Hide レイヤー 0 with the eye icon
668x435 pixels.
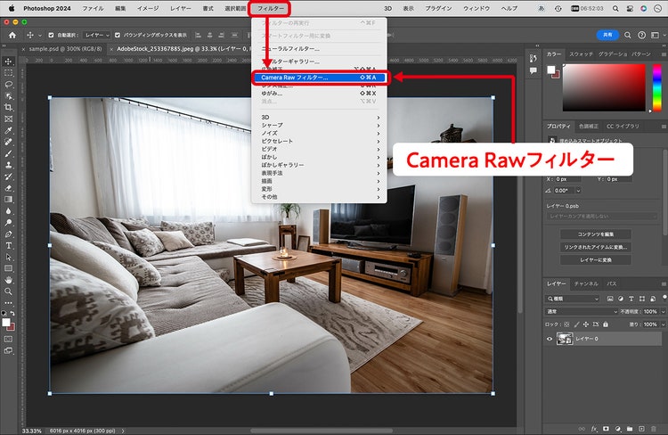tap(550, 339)
